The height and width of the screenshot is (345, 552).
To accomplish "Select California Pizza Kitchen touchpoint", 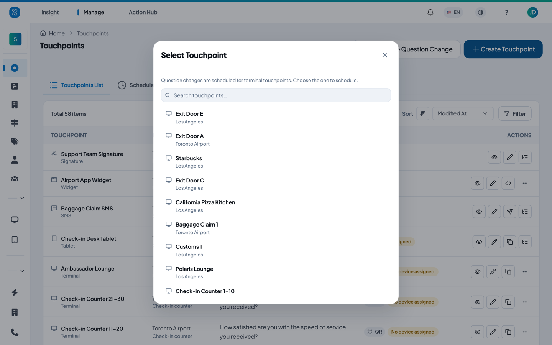I will 276,206.
